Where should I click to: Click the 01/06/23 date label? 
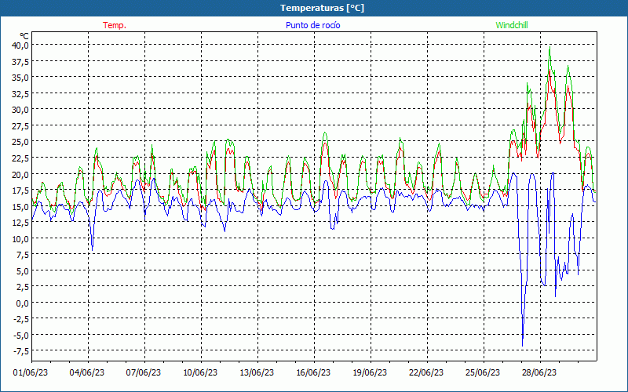[x=31, y=373]
